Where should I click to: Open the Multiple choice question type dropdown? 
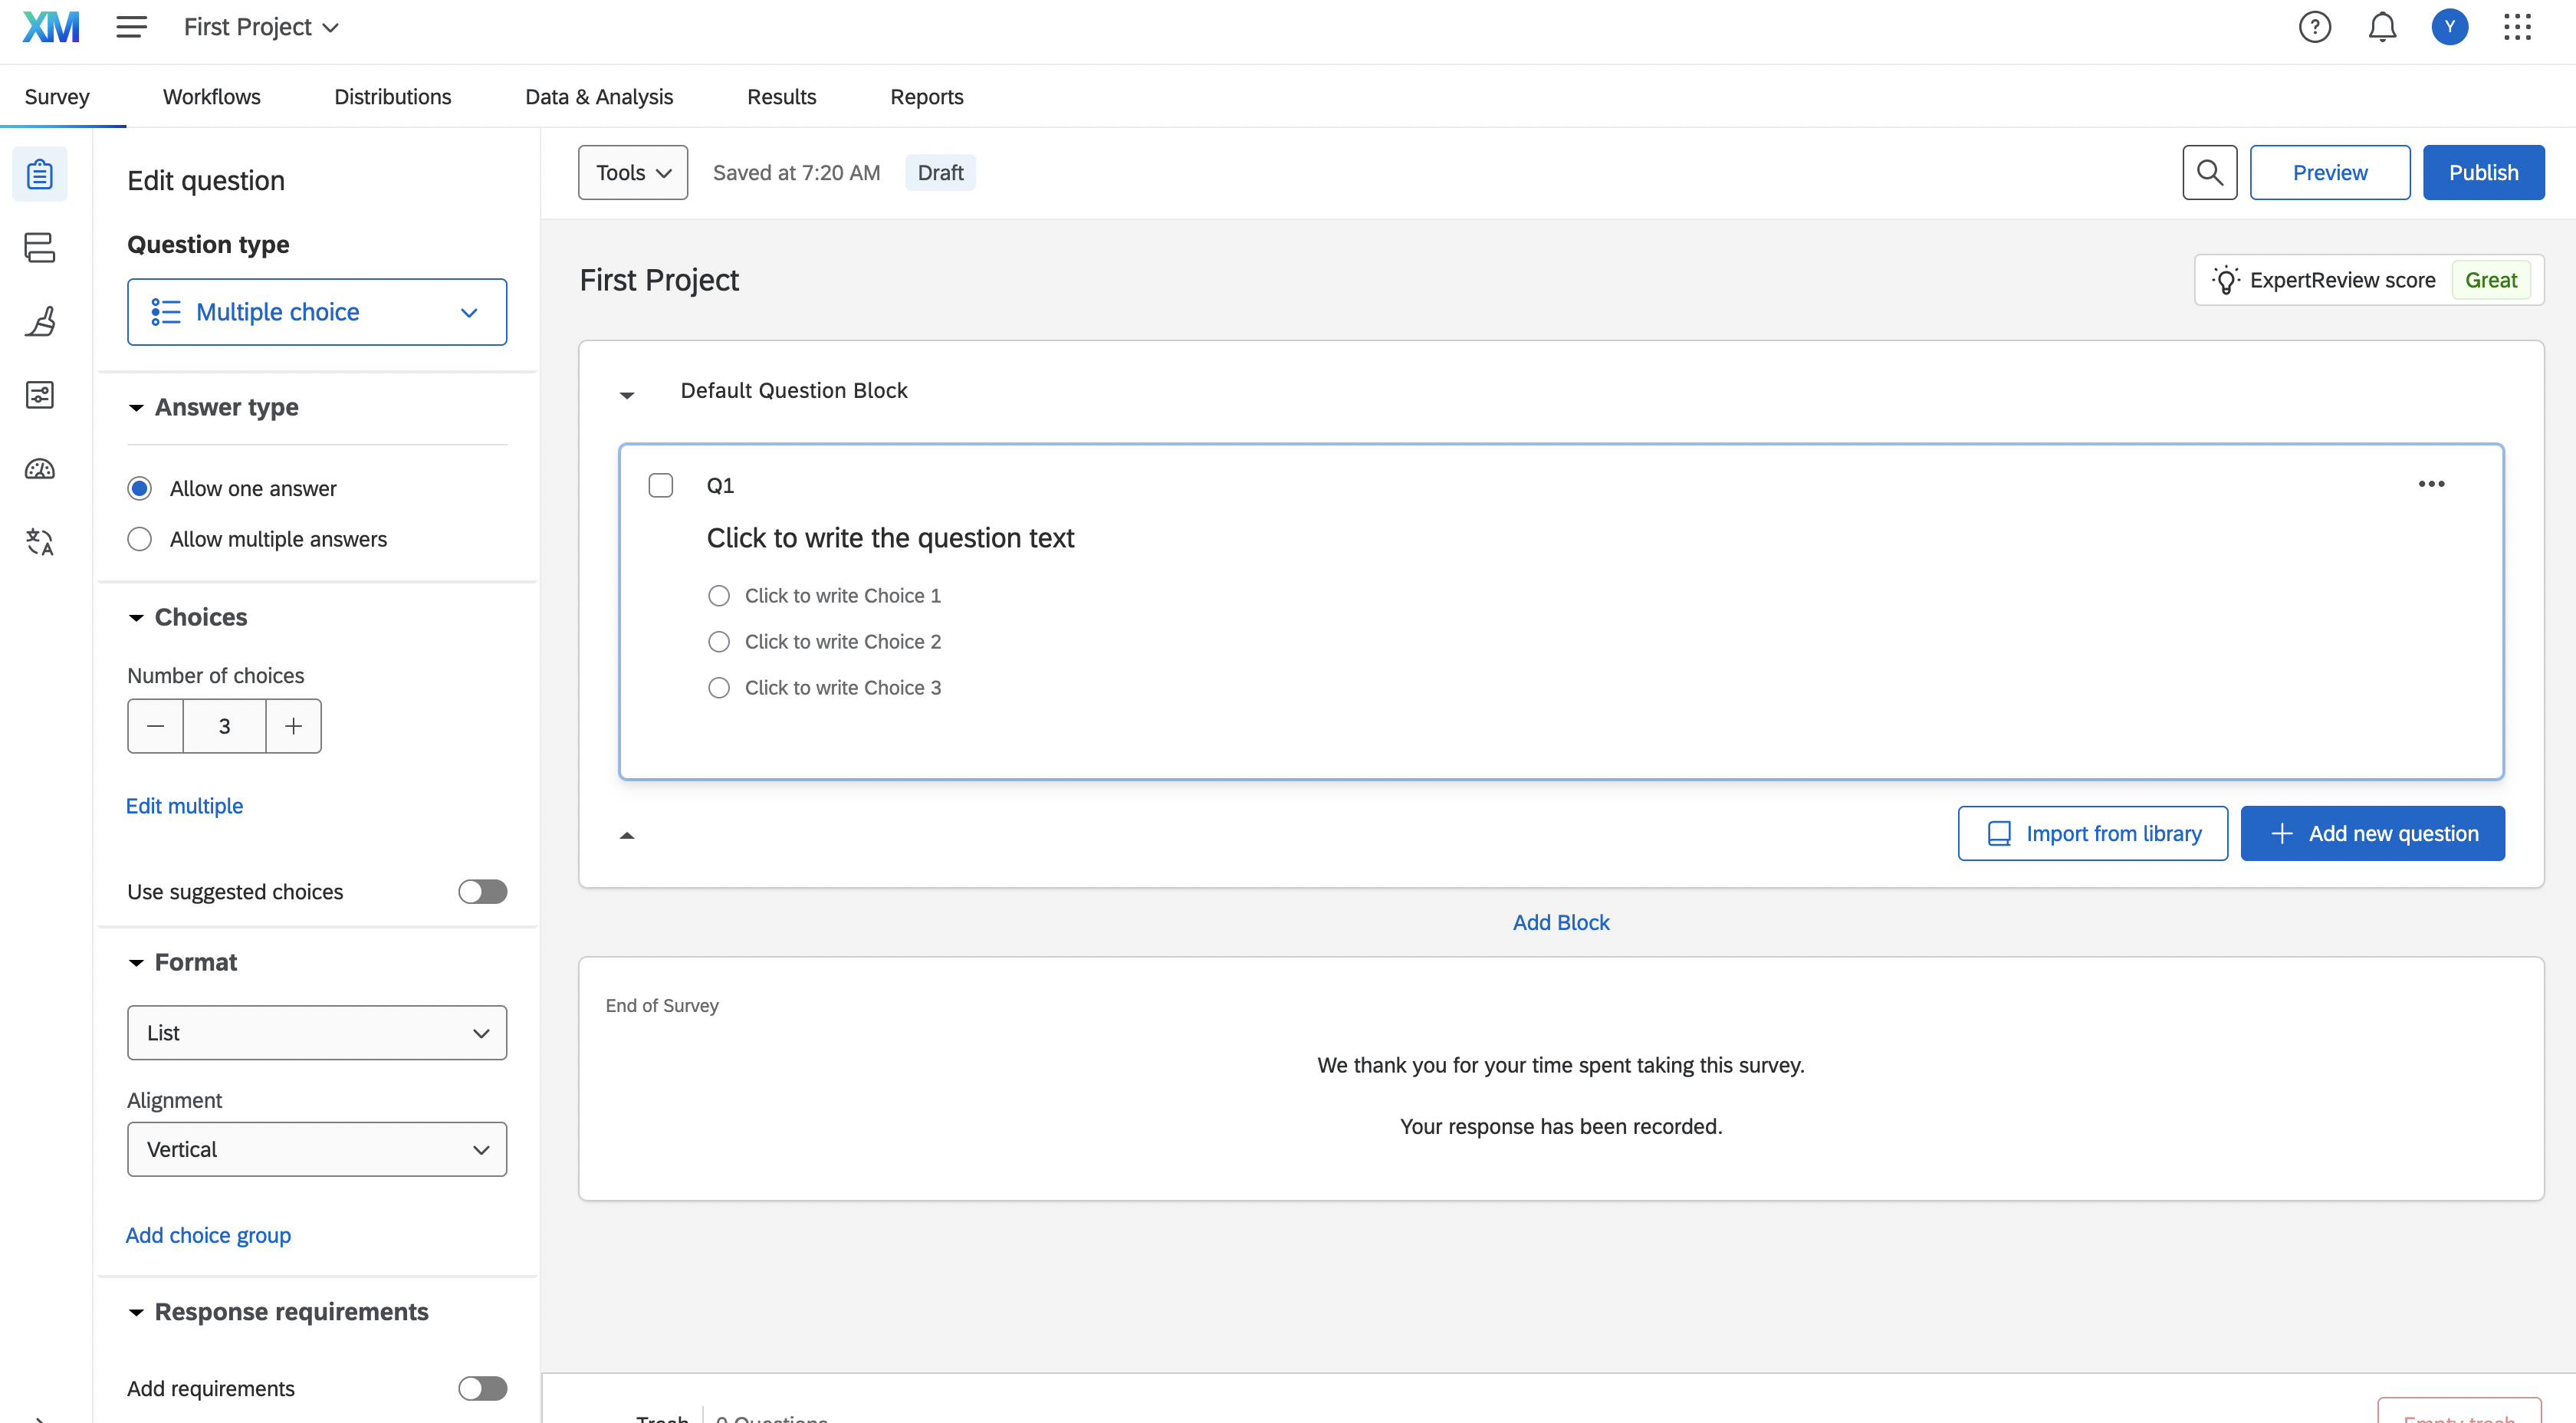pyautogui.click(x=317, y=312)
